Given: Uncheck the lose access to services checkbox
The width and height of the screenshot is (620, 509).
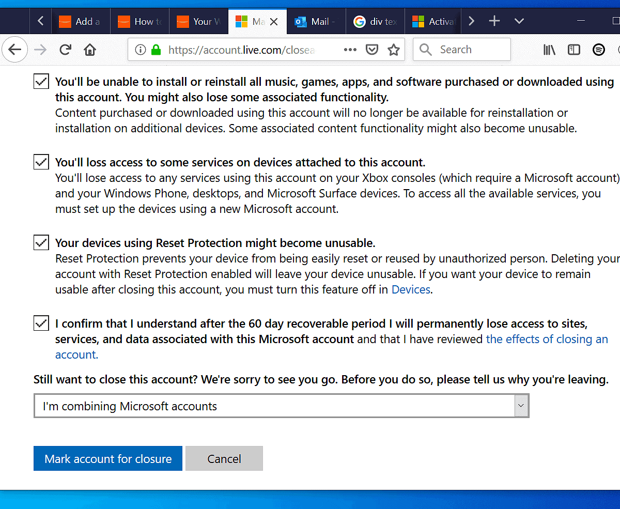Looking at the screenshot, I should tap(41, 162).
